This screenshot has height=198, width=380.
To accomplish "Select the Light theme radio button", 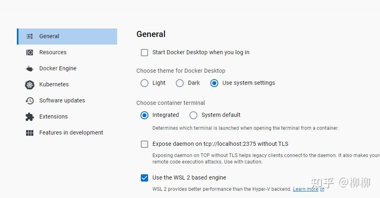I will coord(144,83).
